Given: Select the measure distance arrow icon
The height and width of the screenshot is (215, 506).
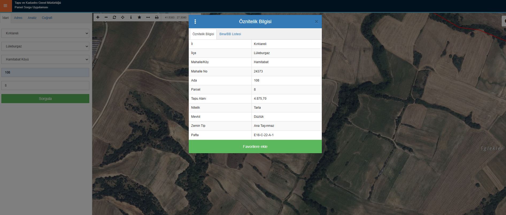Looking at the screenshot, I should 148,17.
